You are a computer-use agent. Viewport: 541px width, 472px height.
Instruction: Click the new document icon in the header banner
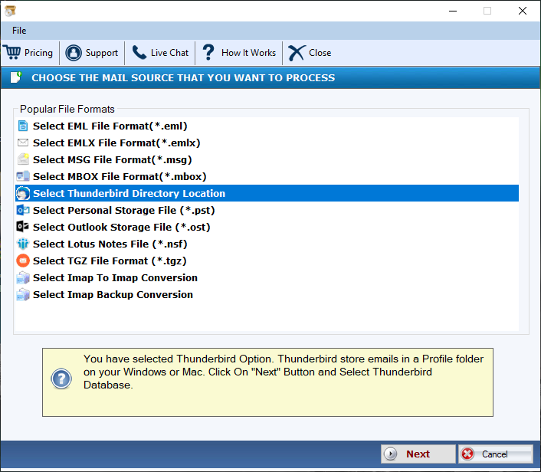click(x=16, y=77)
